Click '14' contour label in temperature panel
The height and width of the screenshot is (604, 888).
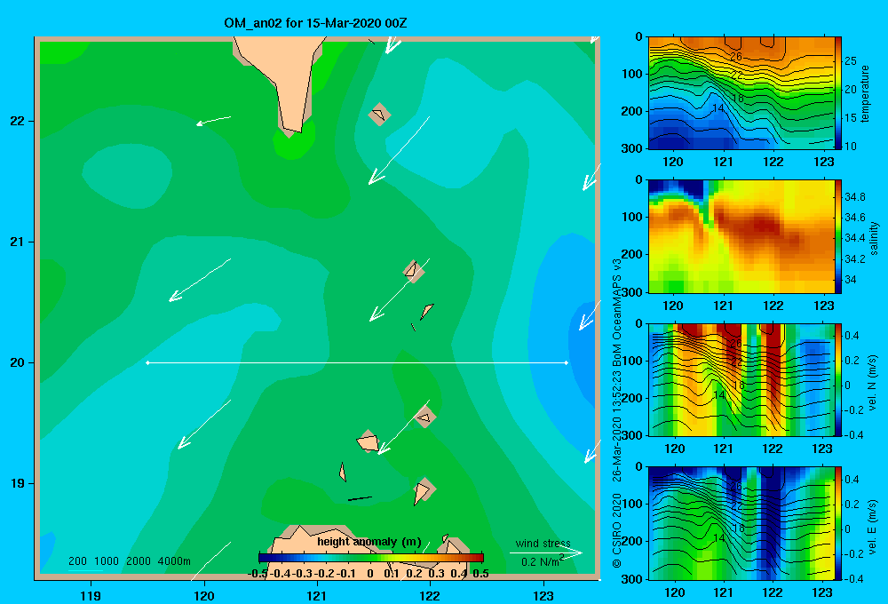point(718,108)
